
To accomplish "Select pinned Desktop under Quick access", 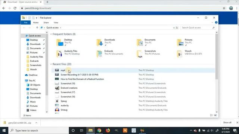I will (x=34, y=40).
